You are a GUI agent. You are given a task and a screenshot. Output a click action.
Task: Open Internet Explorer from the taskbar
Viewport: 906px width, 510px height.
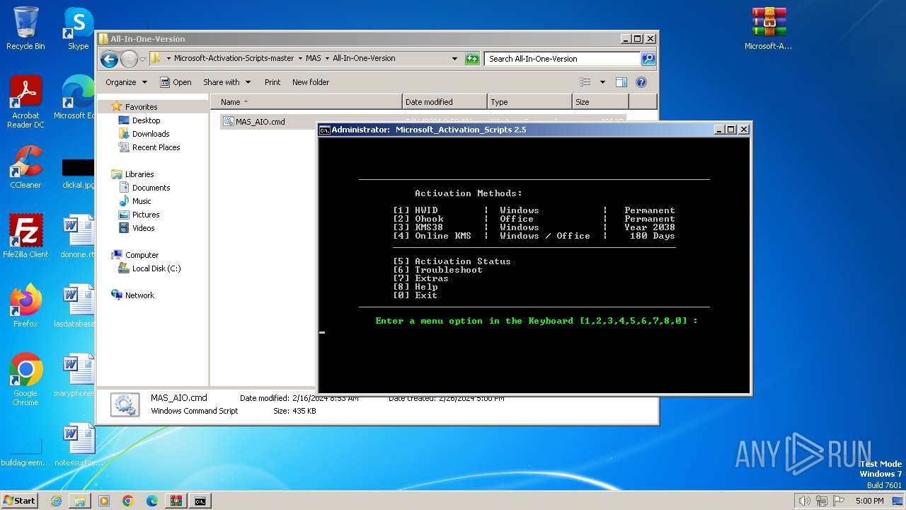click(x=56, y=501)
